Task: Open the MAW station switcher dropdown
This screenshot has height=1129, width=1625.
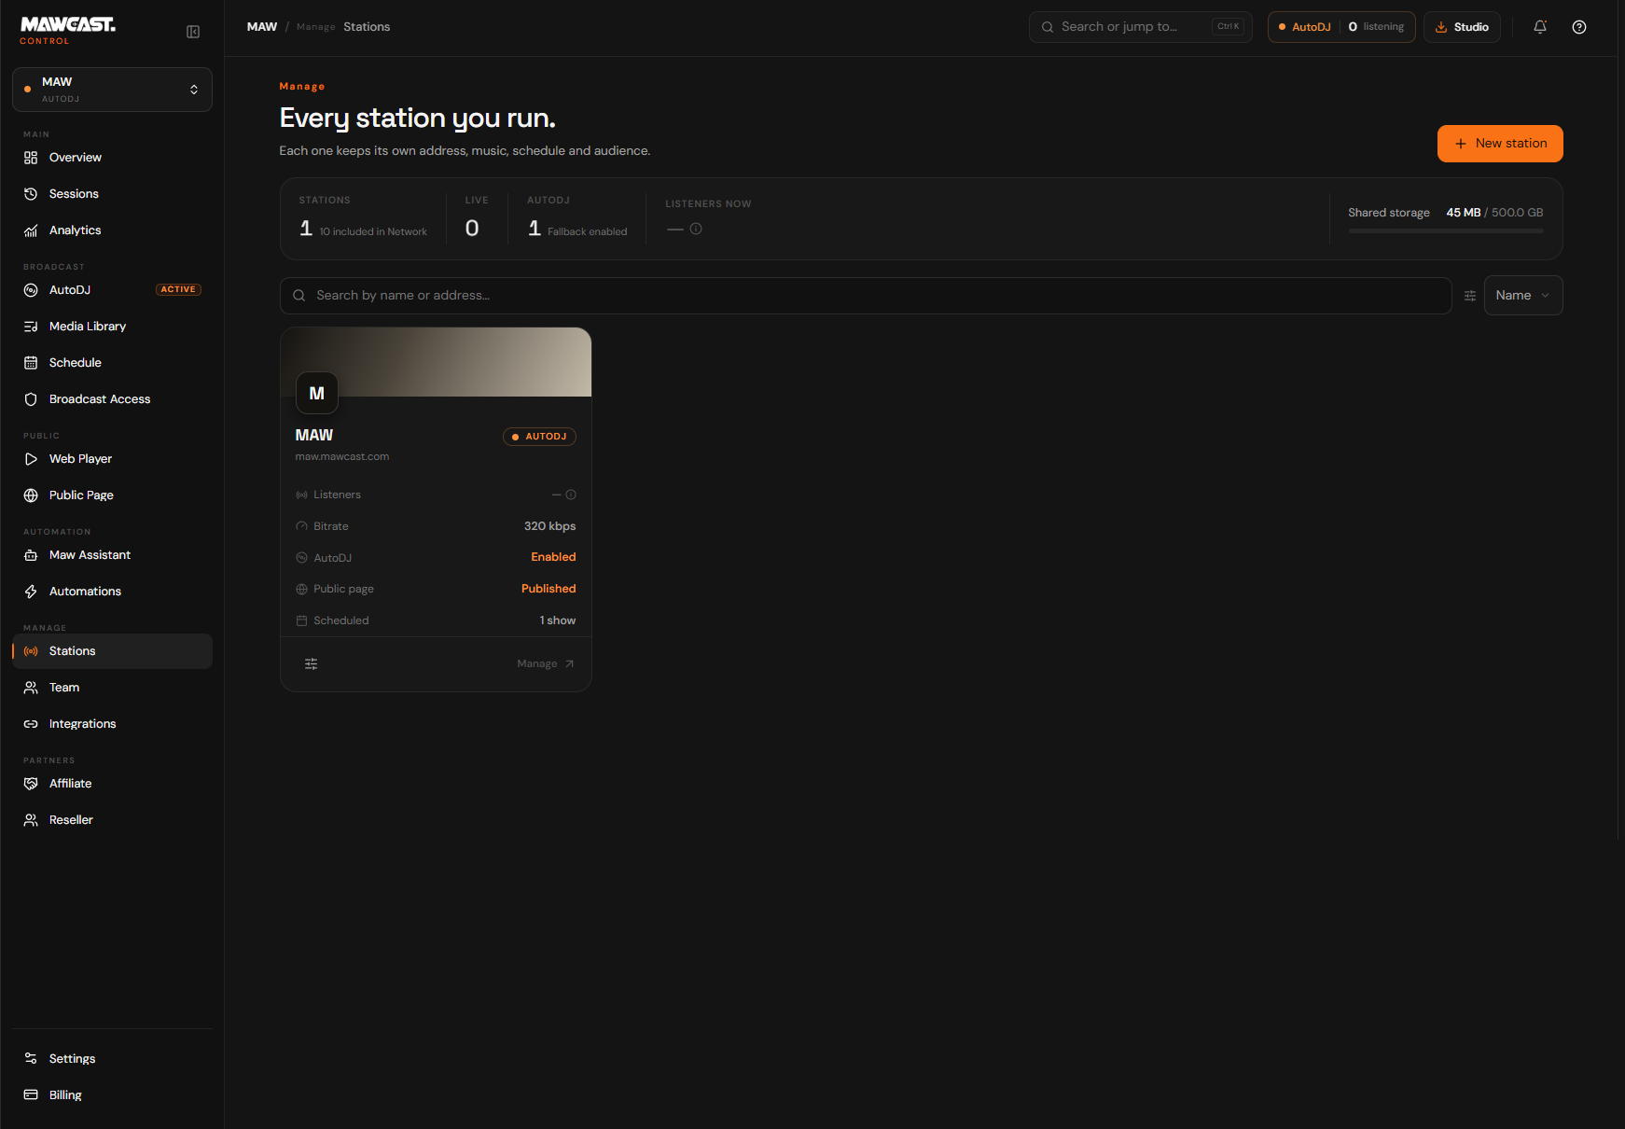Action: (x=112, y=90)
